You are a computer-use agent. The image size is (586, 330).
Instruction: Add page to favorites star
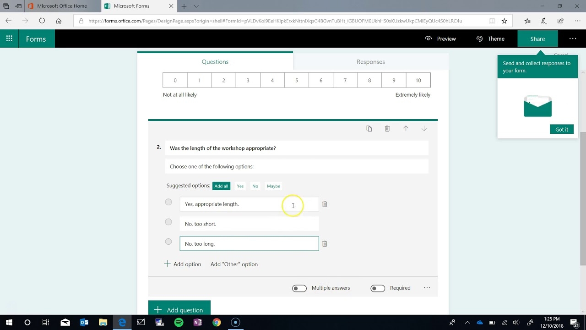pos(504,21)
